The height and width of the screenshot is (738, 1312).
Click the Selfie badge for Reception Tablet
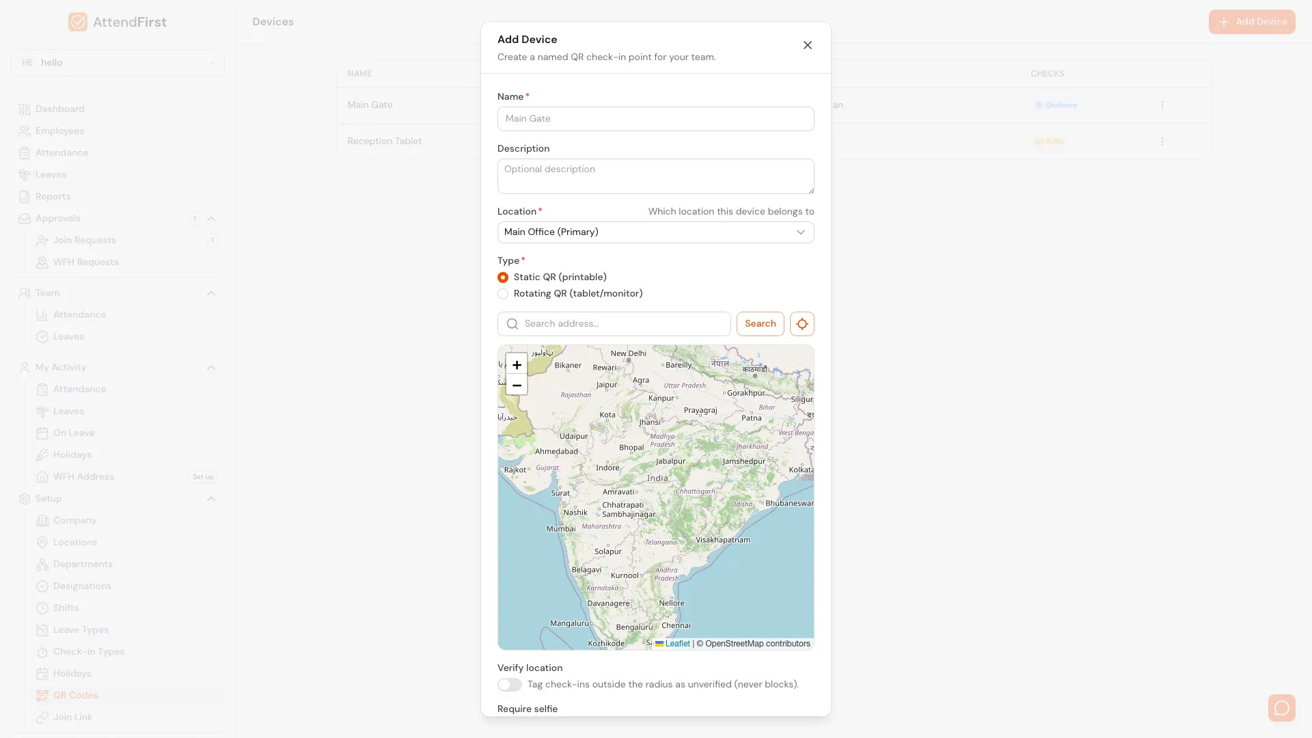click(1050, 141)
